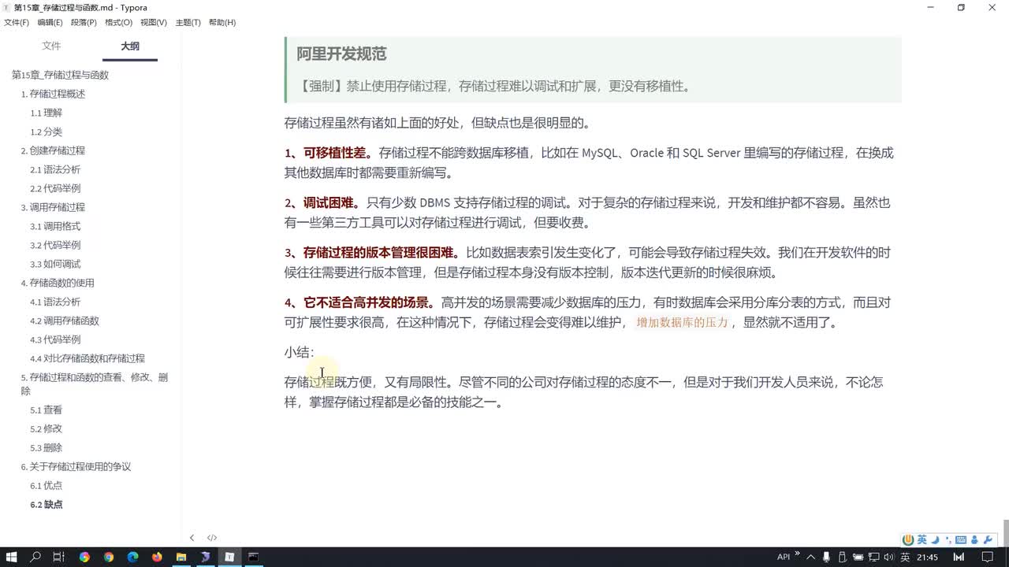Launch Microsoft Edge from taskbar
Image resolution: width=1009 pixels, height=567 pixels.
132,557
